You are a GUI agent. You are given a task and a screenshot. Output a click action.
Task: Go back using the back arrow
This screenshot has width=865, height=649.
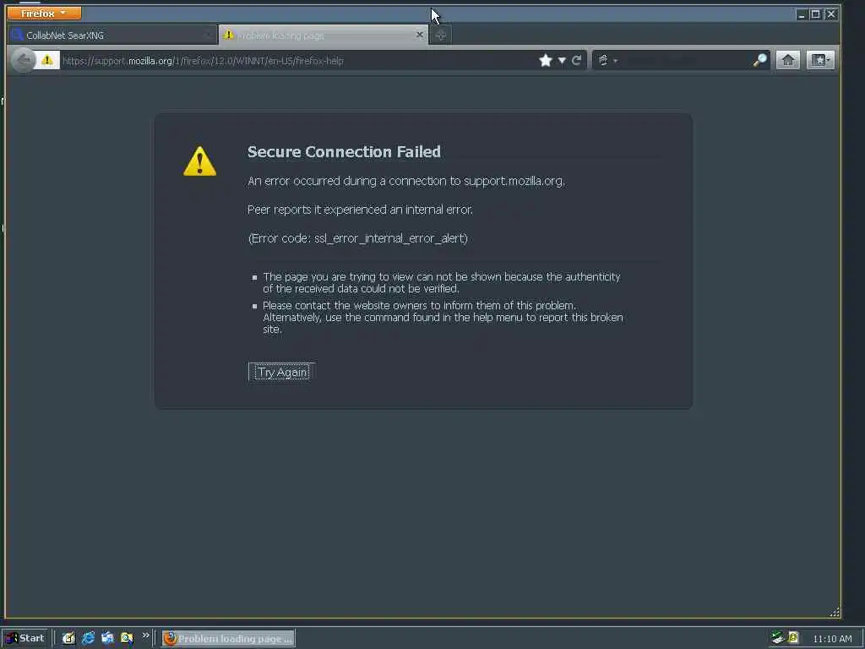click(23, 60)
